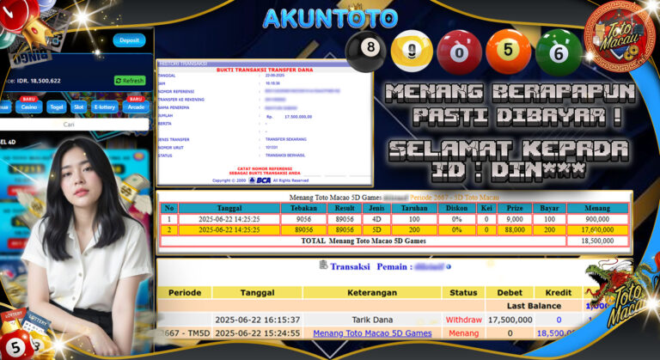Click the Debet column header

pos(510,293)
